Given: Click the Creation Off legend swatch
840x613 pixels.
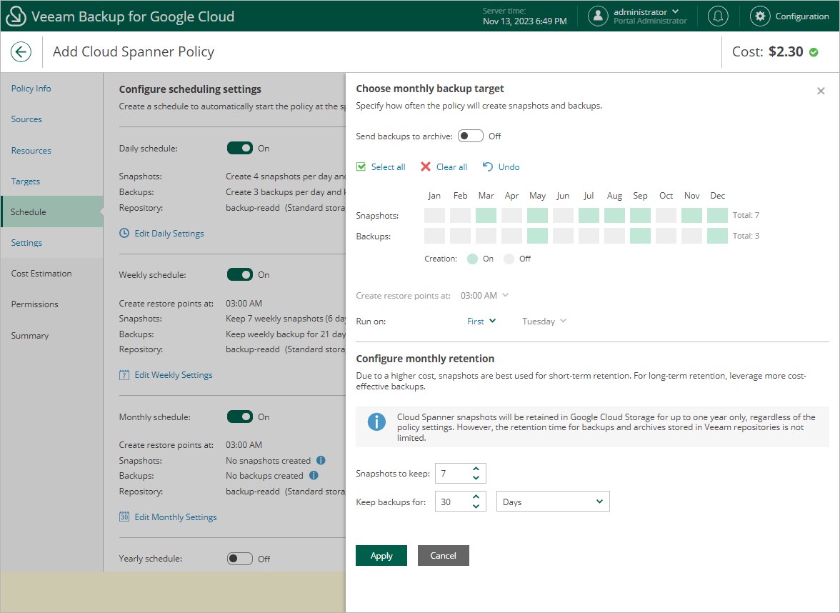Looking at the screenshot, I should click(x=509, y=259).
